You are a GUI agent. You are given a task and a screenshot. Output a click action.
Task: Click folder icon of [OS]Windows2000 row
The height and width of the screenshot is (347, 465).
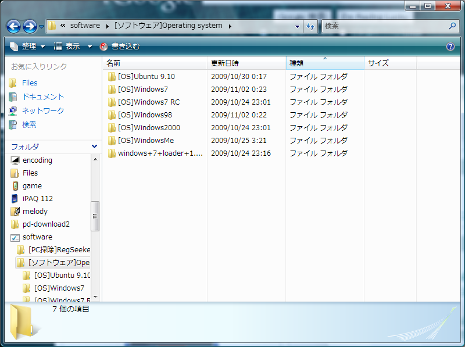click(112, 127)
